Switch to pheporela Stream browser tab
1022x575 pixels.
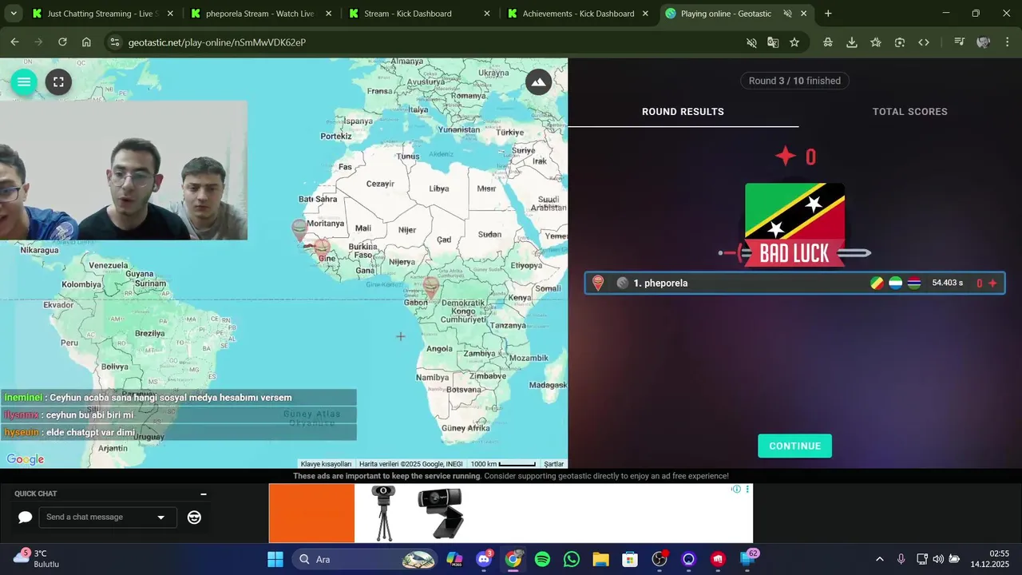coord(259,14)
